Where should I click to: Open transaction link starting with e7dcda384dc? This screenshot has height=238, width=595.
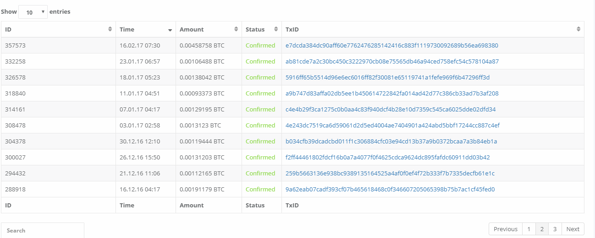point(391,45)
